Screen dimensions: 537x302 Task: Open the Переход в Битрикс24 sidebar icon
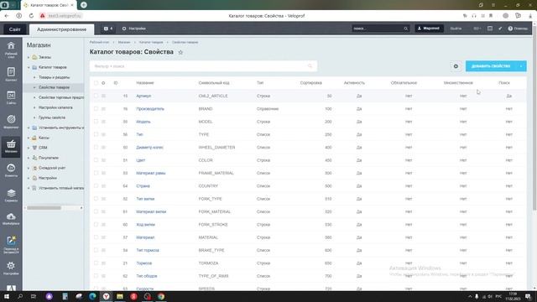(11, 244)
